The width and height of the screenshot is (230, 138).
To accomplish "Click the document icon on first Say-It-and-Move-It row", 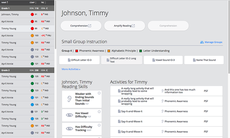I will pos(119,111).
